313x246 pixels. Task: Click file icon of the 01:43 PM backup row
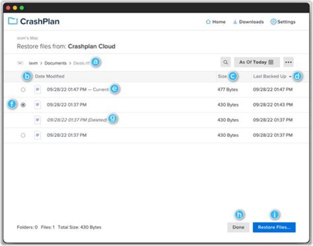coord(37,105)
